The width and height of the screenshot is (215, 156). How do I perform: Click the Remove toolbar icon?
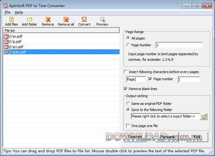[48, 19]
